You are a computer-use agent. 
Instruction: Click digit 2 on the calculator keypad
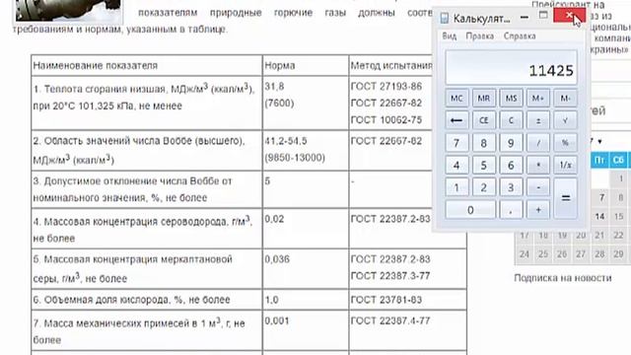pos(484,187)
